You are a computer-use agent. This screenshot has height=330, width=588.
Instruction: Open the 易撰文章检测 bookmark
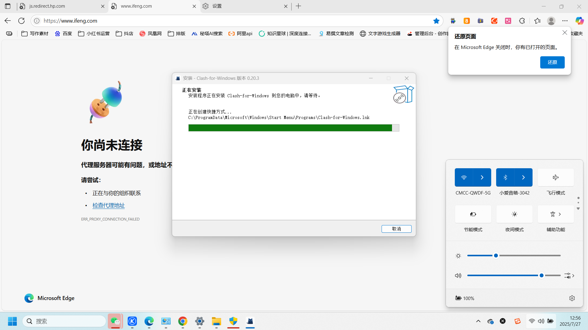336,34
